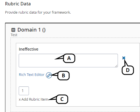Click the Rubric Data page heading
Viewport: 140px width, 112px height.
18,4
